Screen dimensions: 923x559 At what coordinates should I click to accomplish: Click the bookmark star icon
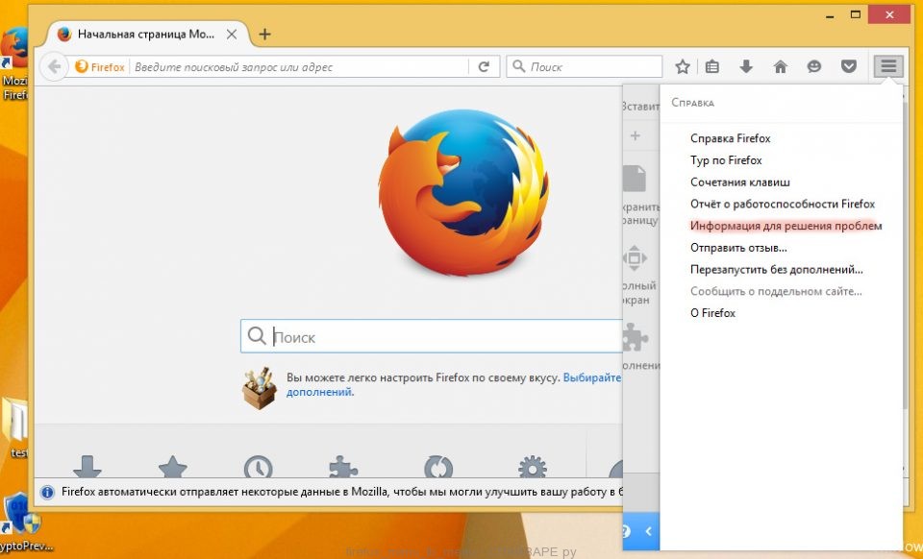683,67
